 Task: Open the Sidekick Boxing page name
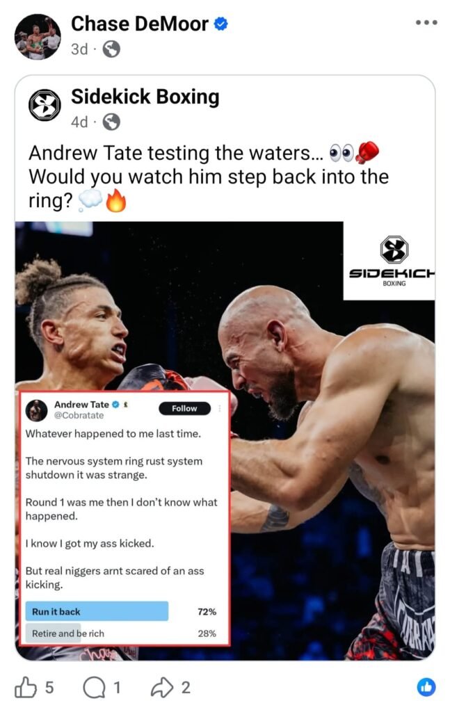click(x=145, y=97)
